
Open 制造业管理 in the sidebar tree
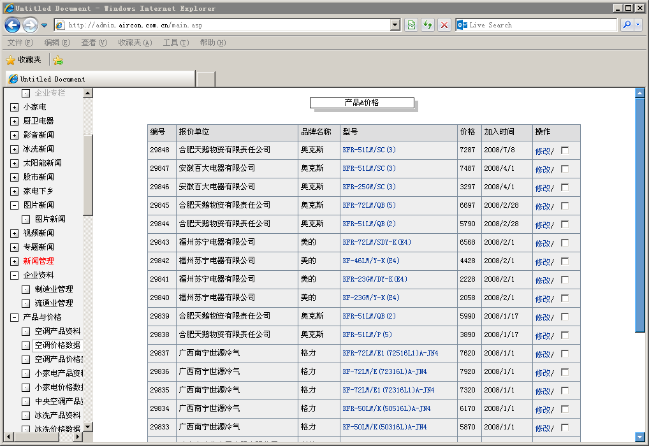tap(54, 289)
